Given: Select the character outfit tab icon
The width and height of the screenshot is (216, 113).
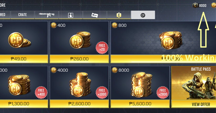Looking at the screenshot, I should 71,15.
